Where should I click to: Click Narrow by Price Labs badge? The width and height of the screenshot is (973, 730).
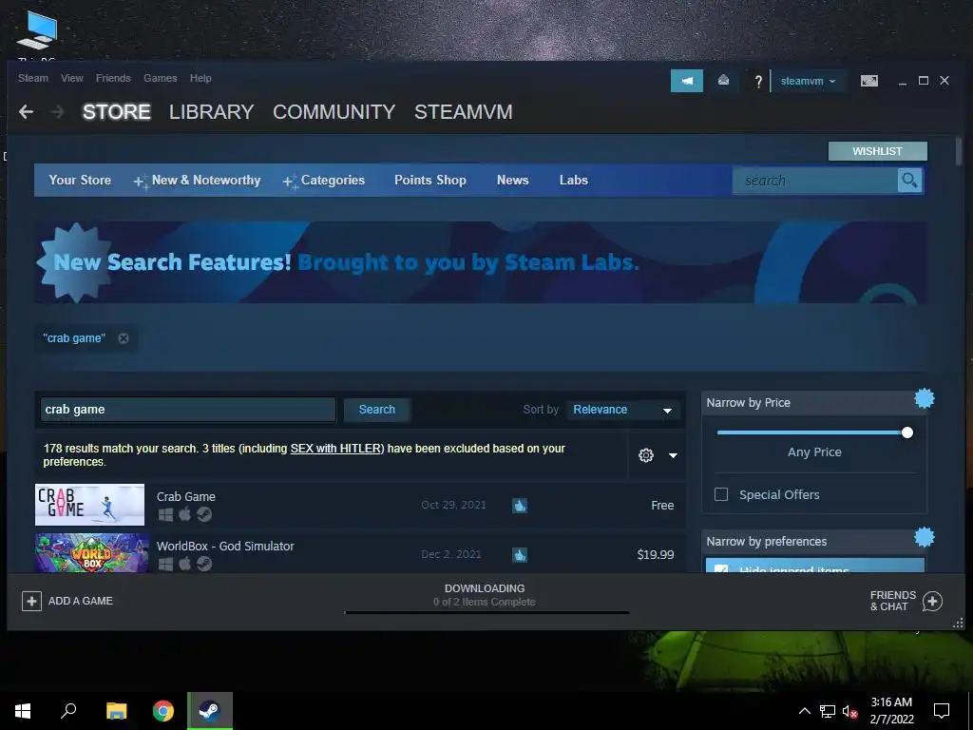tap(924, 398)
